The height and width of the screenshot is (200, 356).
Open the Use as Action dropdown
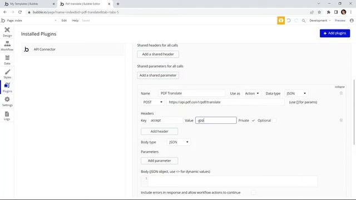[252, 93]
